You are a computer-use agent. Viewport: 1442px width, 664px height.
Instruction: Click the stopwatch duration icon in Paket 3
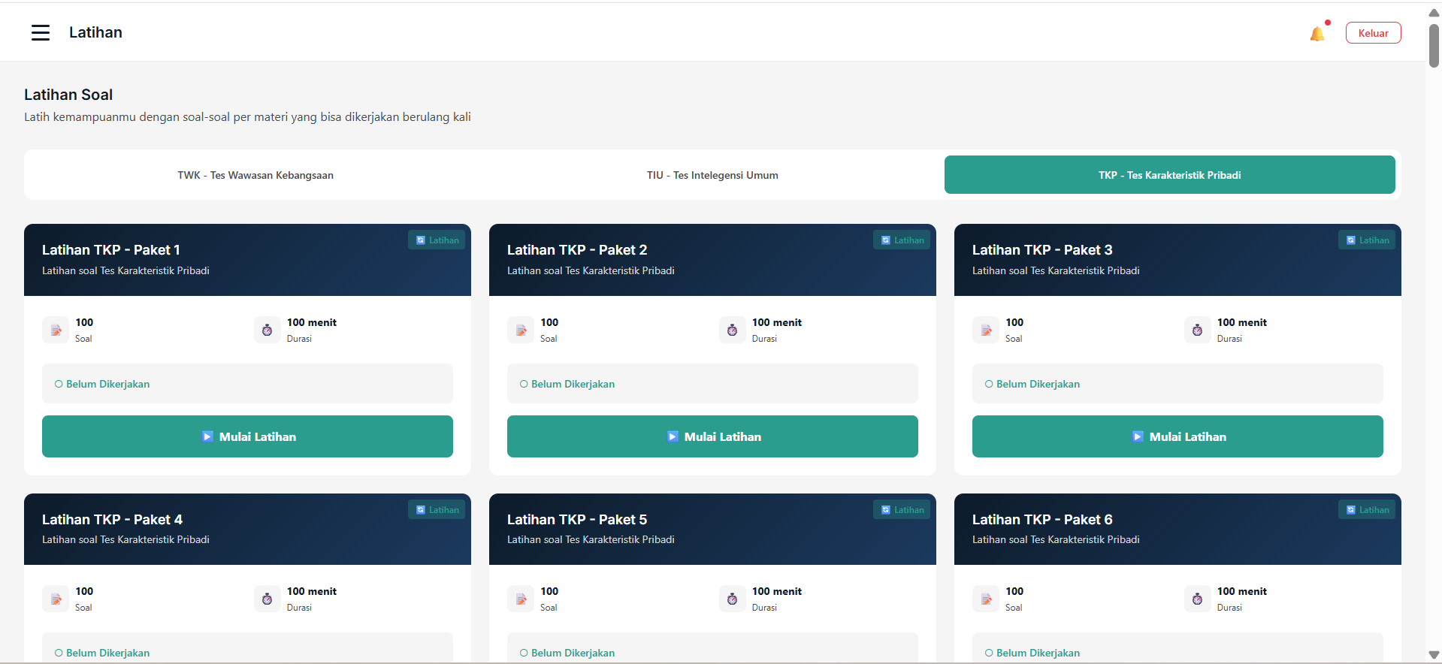point(1197,330)
